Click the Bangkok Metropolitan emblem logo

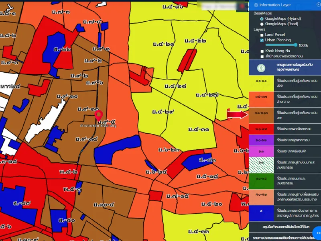click(x=261, y=67)
